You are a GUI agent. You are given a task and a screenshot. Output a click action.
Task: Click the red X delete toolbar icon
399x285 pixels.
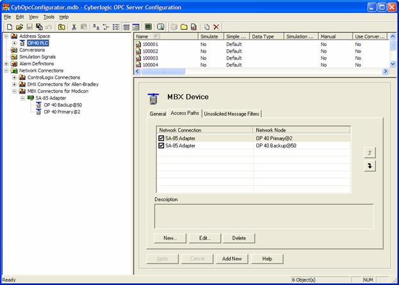point(216,27)
